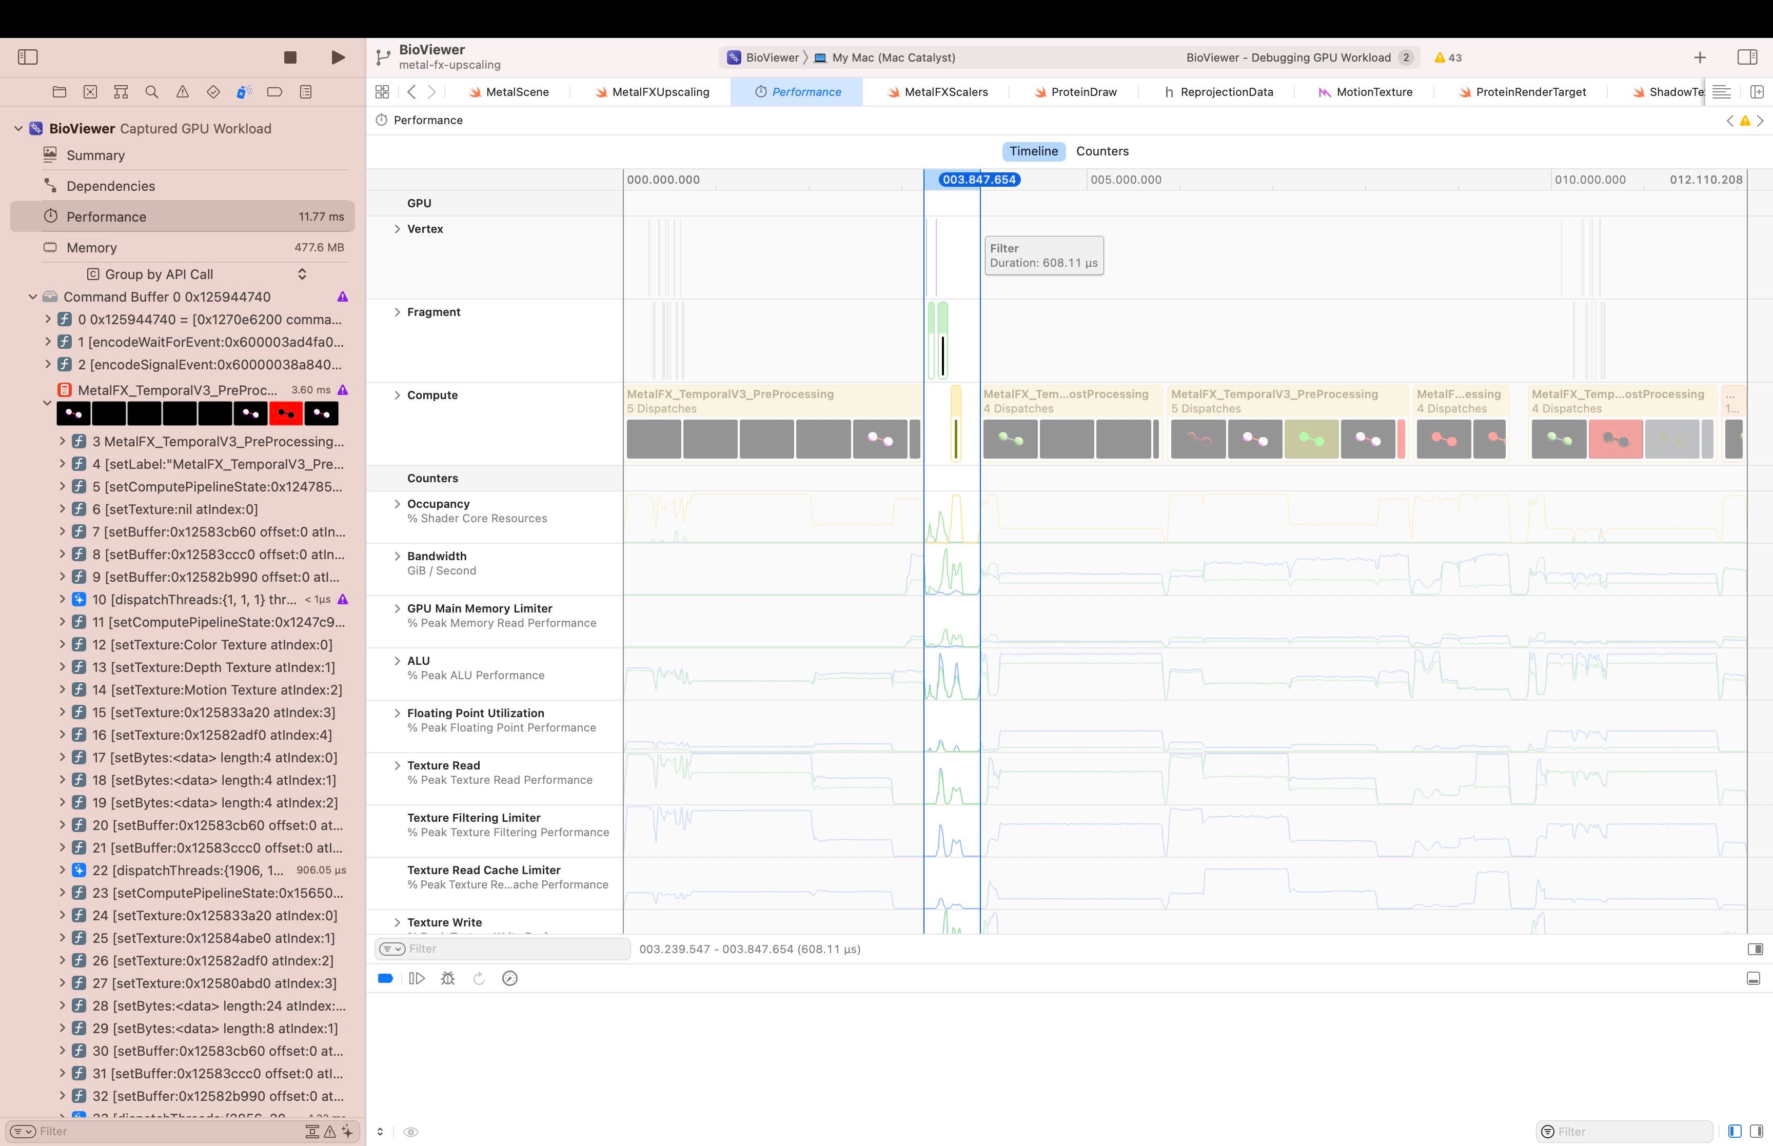Open the issue navigator warning icon
This screenshot has width=1773, height=1146.
pos(182,92)
